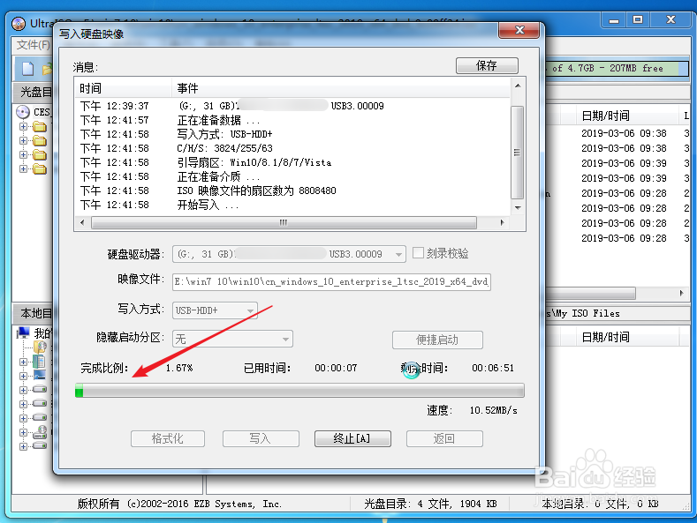Minimize the UltraISO main window
Image resolution: width=697 pixels, height=523 pixels.
pyautogui.click(x=614, y=20)
